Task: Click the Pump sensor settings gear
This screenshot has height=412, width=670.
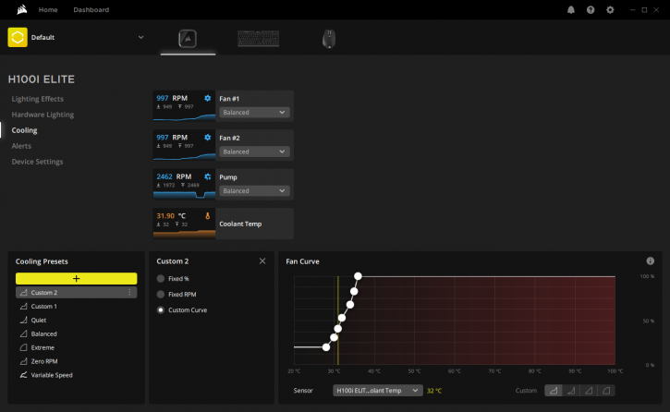Action: tap(208, 176)
